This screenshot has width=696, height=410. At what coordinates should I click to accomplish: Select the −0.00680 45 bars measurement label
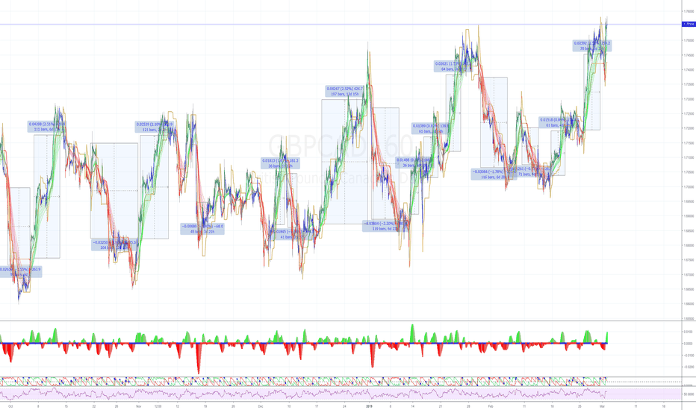(202, 229)
